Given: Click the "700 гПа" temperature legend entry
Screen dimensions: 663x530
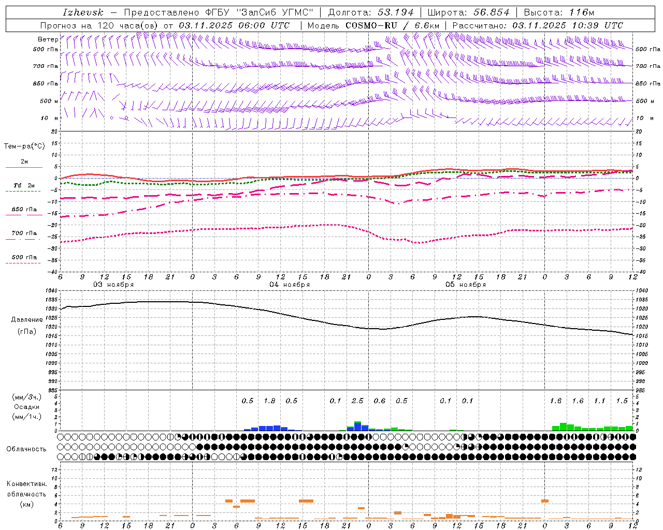Looking at the screenshot, I should [x=24, y=233].
